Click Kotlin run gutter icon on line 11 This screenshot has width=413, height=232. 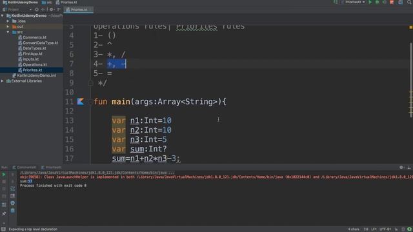[x=80, y=102]
